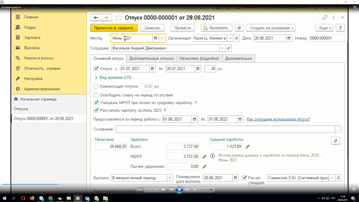Recalculate document with refresh arrows button
The image size is (359, 202).
(335, 141)
